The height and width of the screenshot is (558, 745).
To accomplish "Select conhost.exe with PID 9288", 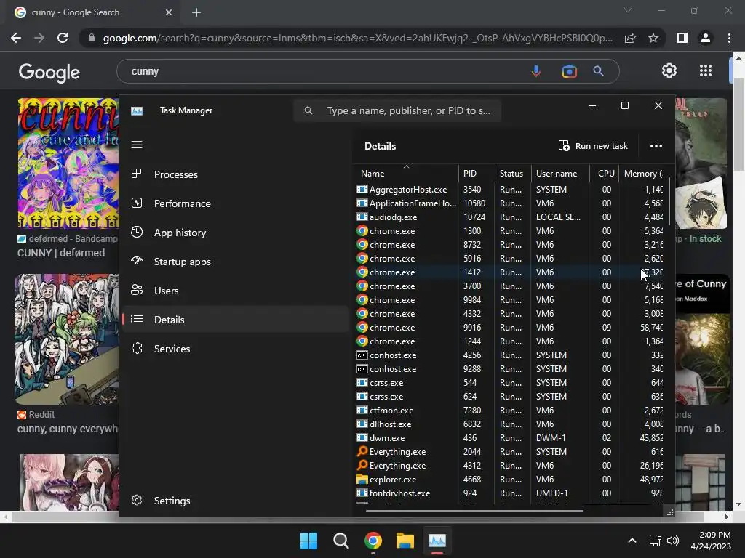I will [x=510, y=368].
